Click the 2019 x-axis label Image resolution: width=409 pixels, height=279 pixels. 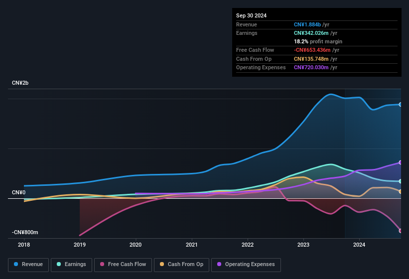point(80,245)
